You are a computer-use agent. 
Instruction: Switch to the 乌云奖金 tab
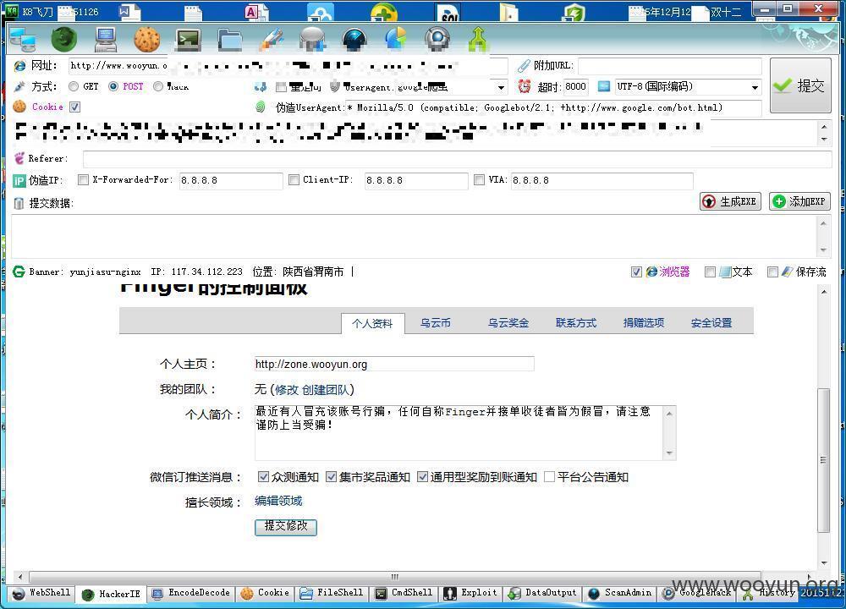click(x=508, y=322)
